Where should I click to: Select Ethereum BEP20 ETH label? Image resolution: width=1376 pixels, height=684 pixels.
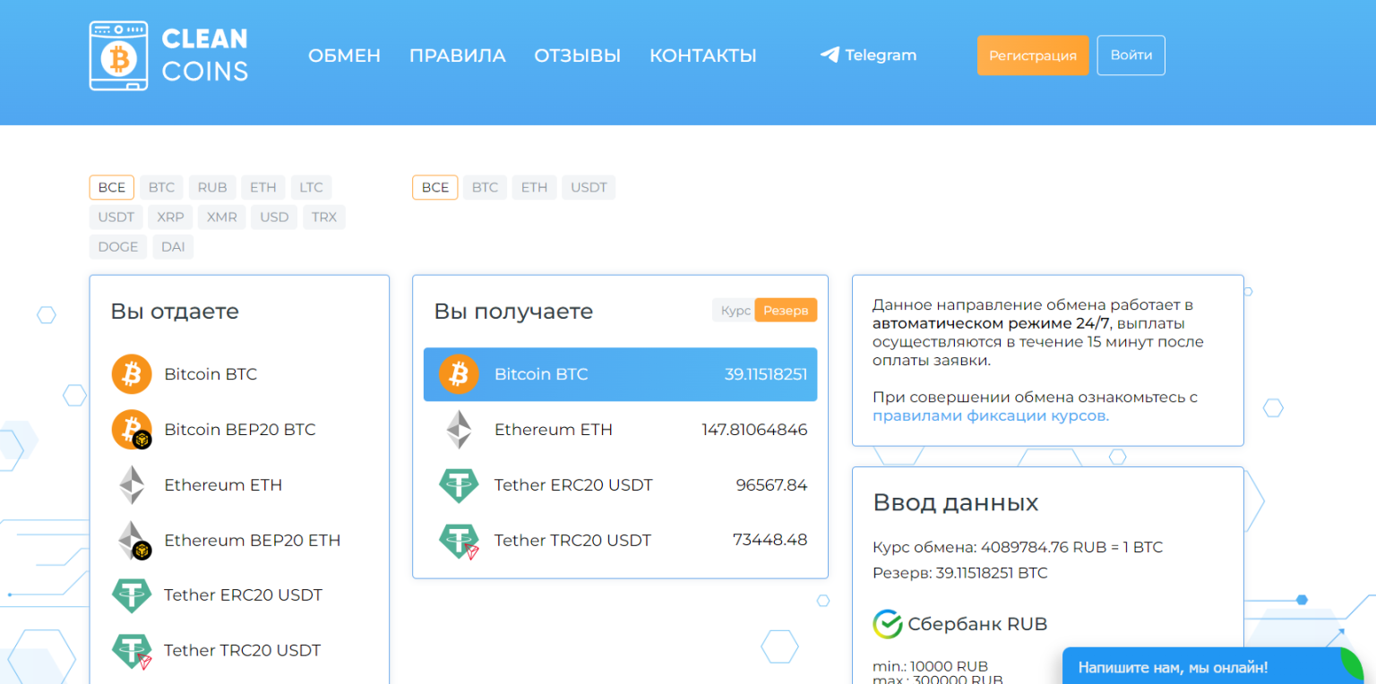click(253, 541)
